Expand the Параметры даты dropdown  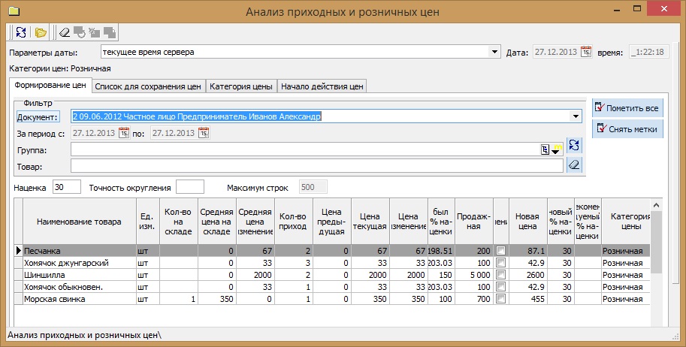point(494,52)
